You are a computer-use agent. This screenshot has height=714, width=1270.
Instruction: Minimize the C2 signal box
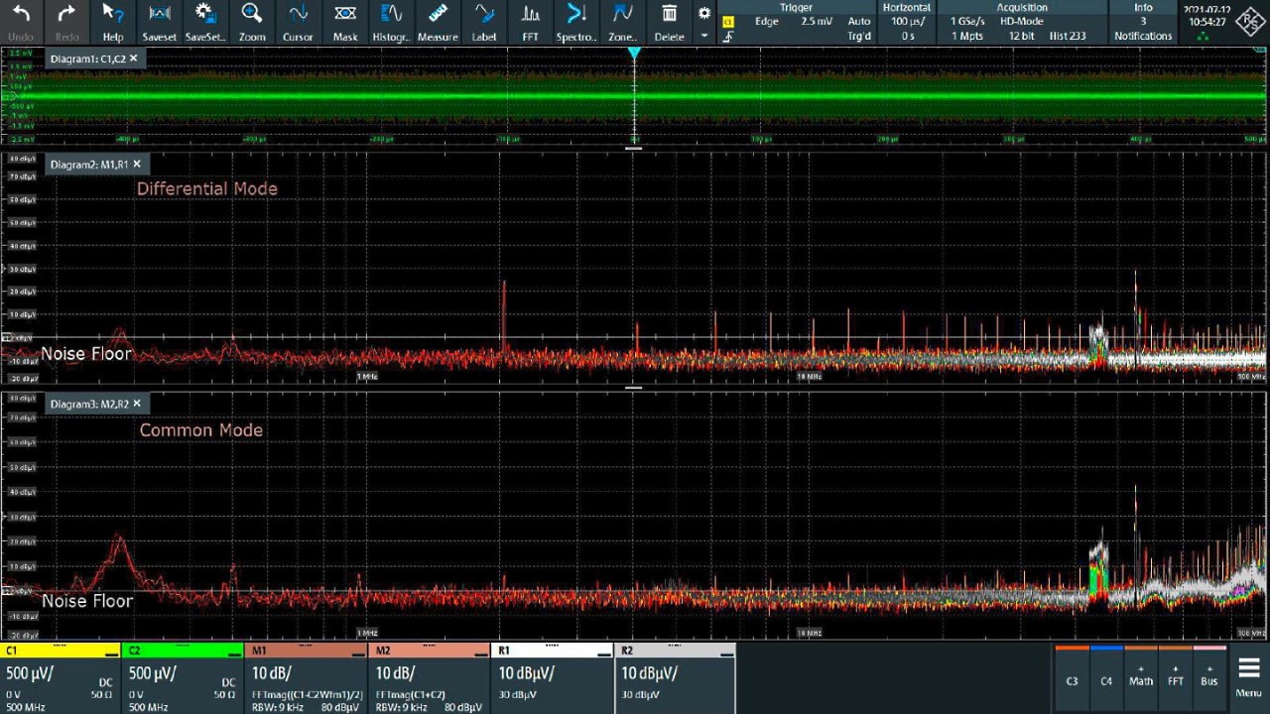(x=235, y=653)
